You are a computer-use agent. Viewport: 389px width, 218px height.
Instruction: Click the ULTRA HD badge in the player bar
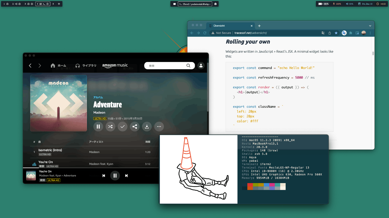coord(53,180)
